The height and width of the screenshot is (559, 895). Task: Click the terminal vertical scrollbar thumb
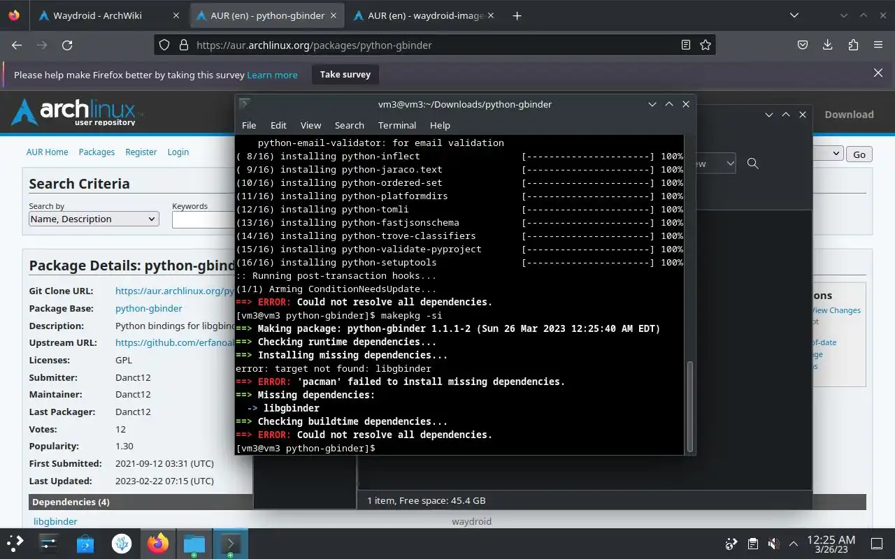pyautogui.click(x=689, y=406)
